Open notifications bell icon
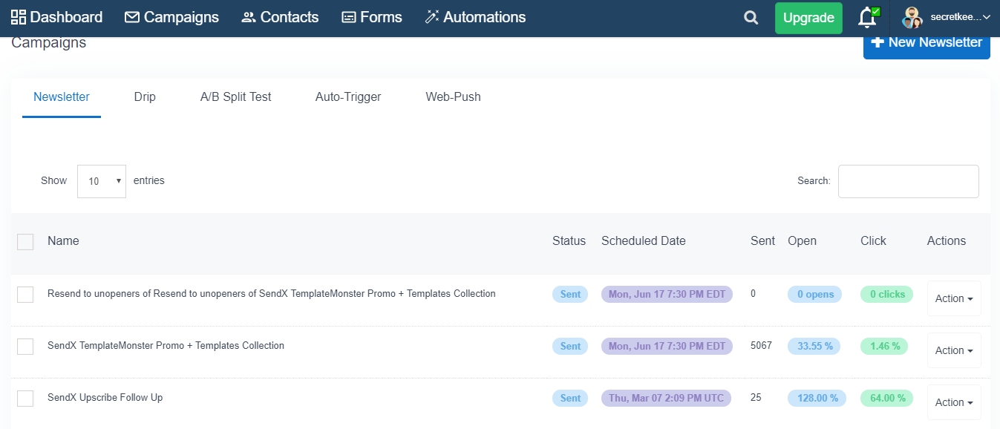Screen dimensions: 1000x429 (866, 18)
